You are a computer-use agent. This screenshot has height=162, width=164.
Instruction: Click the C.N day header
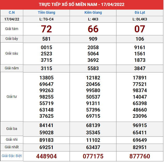(12, 12)
